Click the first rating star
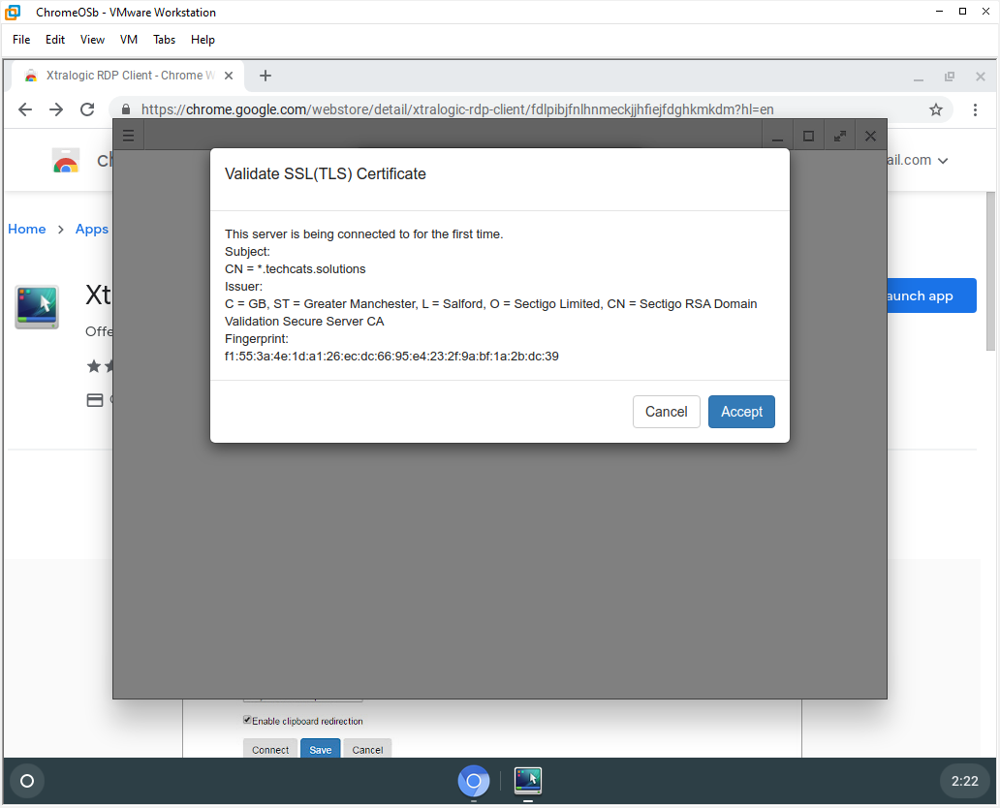The image size is (1000, 808). coord(94,366)
